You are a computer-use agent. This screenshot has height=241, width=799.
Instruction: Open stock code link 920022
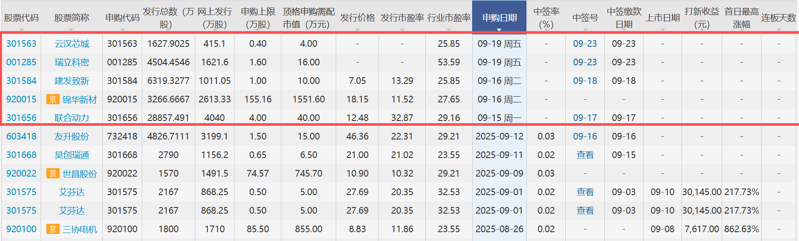point(21,173)
